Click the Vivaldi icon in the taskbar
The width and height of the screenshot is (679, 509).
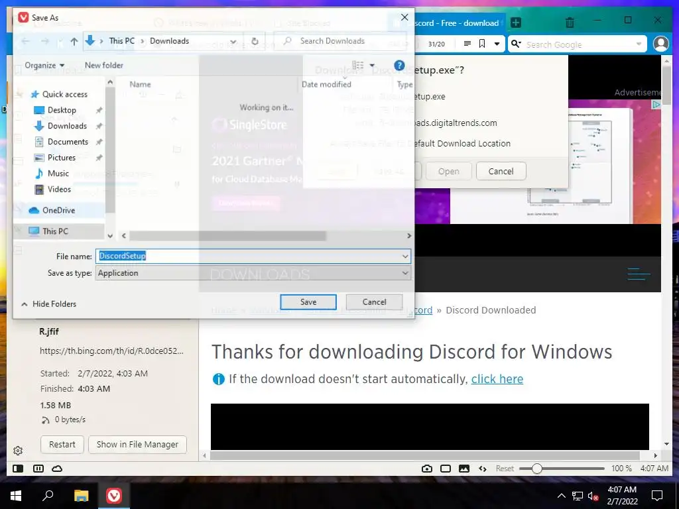[114, 496]
